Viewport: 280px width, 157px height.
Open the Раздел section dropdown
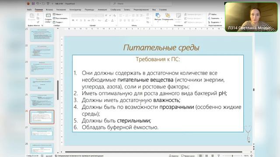click(x=58, y=22)
